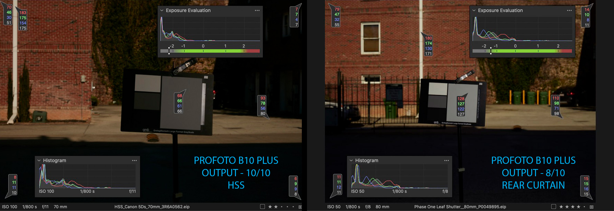
Task: Click the ISO 50 value in the bottom status bar
Action: click(x=334, y=207)
